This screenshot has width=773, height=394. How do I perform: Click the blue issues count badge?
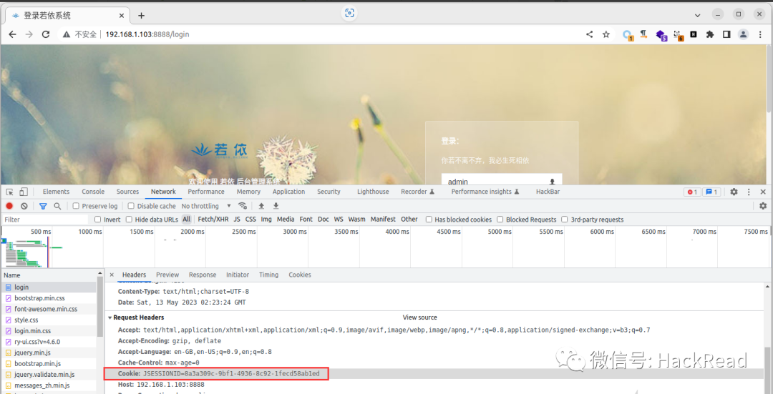pyautogui.click(x=712, y=192)
